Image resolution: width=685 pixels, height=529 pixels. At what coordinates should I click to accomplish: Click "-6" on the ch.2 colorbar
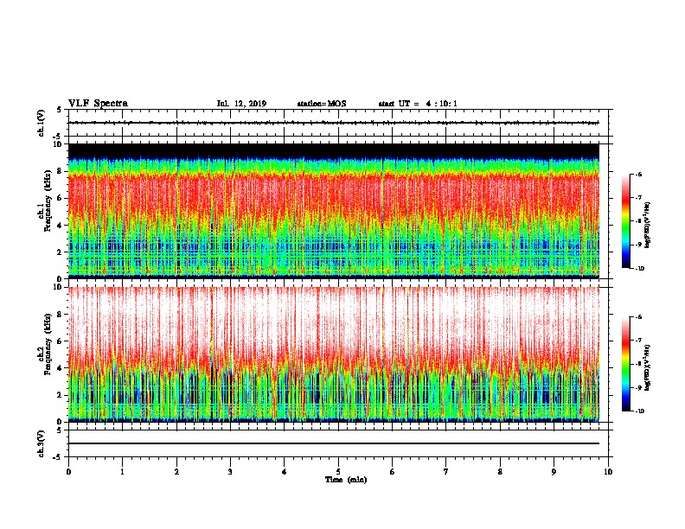click(x=638, y=317)
